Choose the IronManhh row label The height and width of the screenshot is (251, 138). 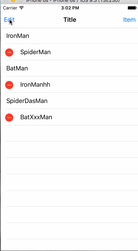point(35,85)
